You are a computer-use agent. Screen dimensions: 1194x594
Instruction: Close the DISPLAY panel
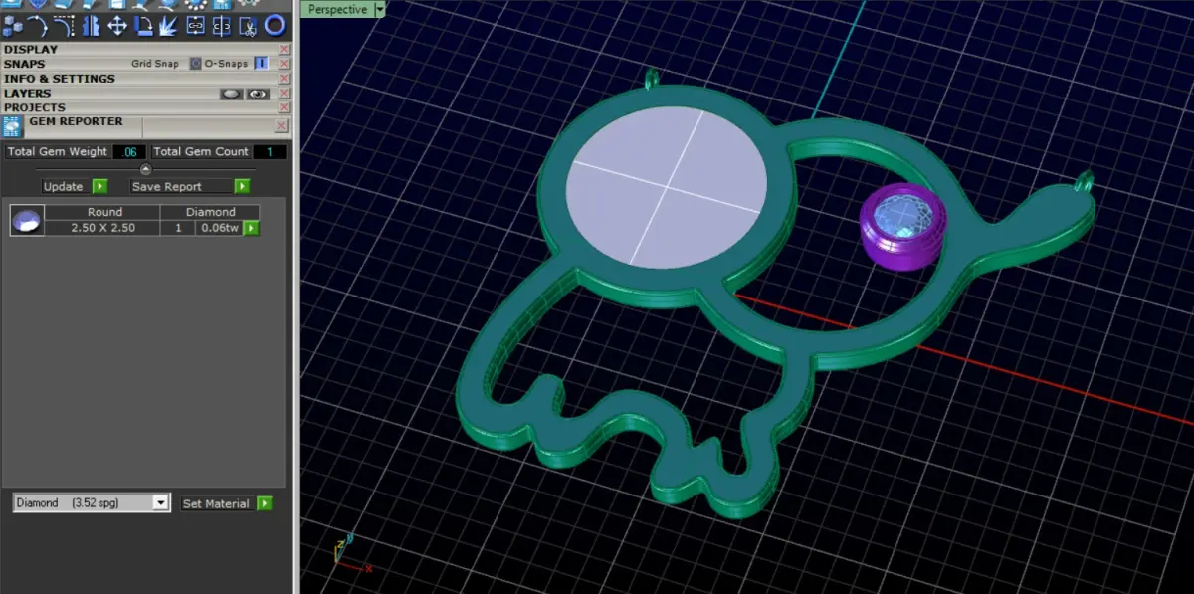click(284, 49)
